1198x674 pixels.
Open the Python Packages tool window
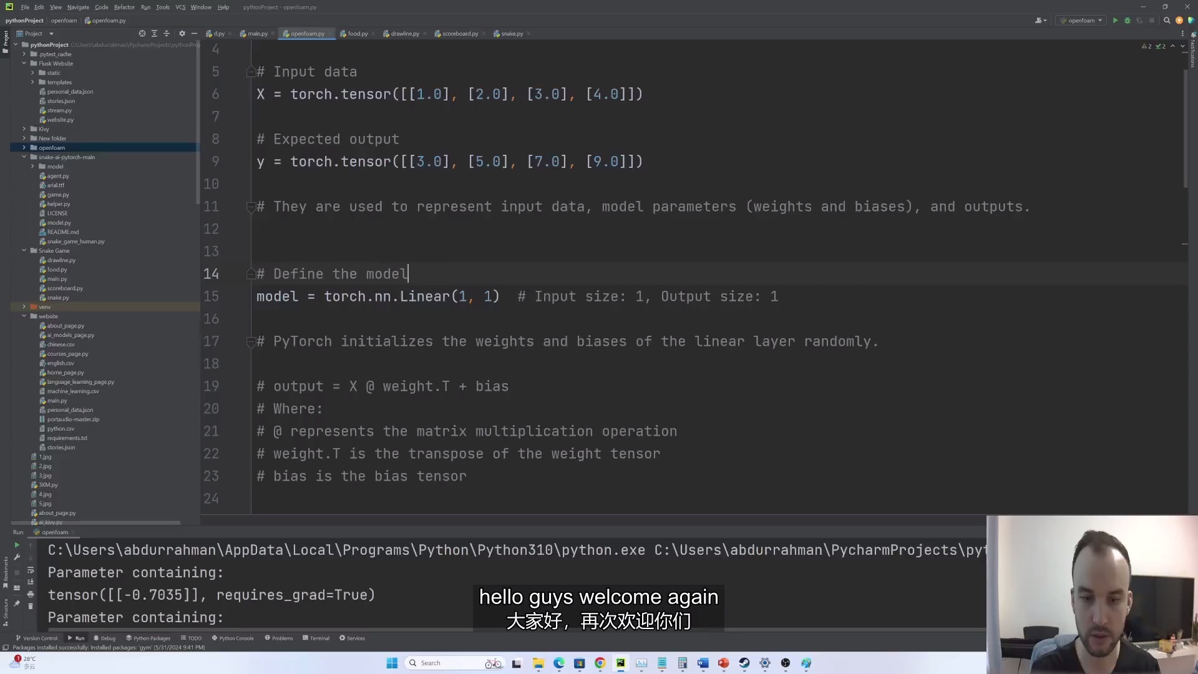tap(148, 638)
